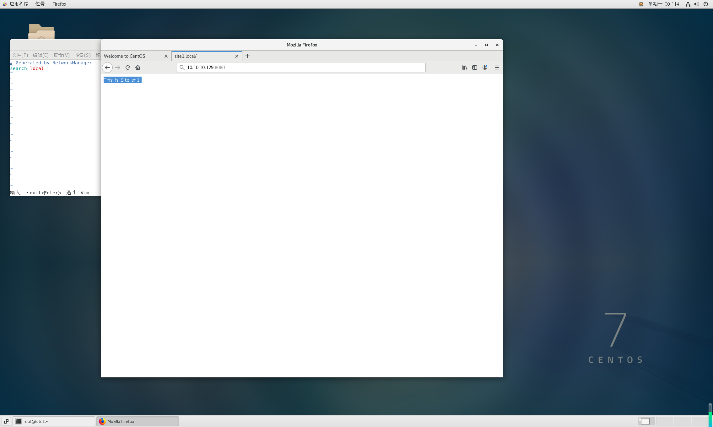Open the volume control in system tray
Viewport: 713px width, 427px height.
pos(697,4)
